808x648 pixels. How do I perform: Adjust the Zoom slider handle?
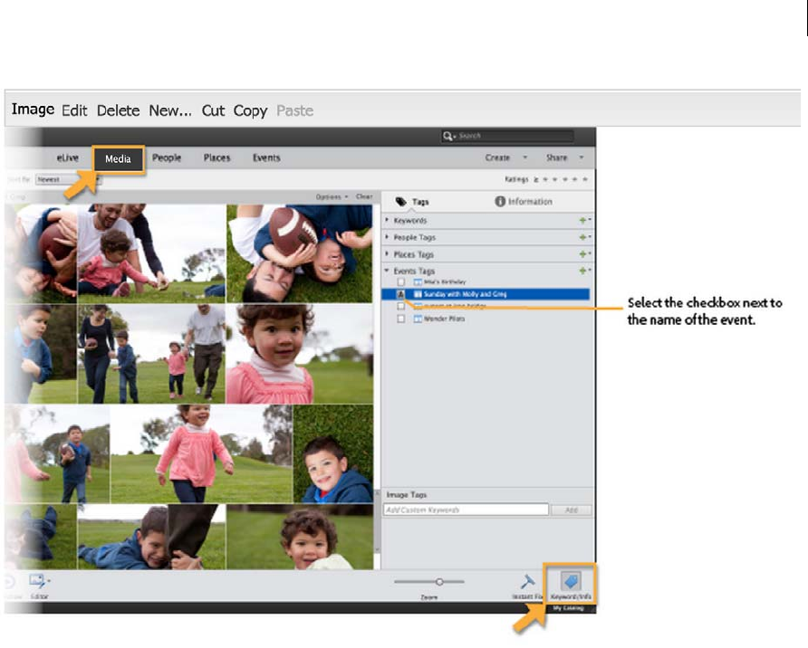439,582
